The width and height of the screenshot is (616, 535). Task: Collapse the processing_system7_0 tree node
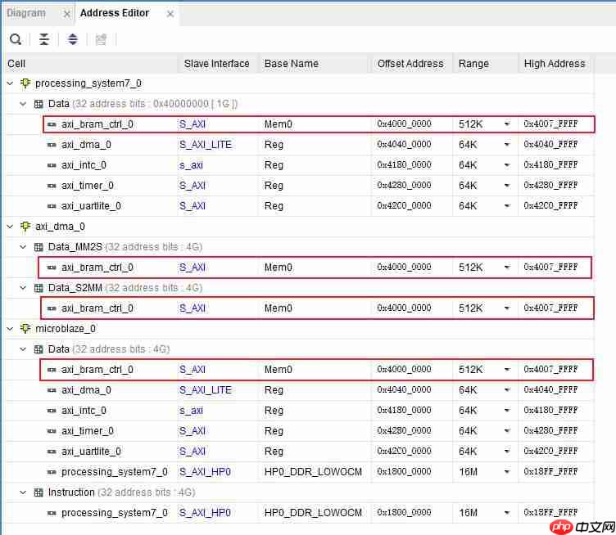pyautogui.click(x=10, y=83)
